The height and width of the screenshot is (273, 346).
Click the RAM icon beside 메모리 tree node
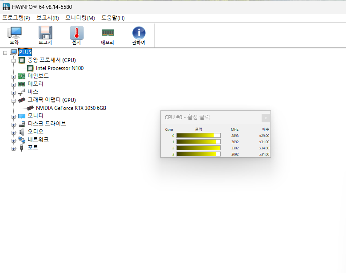coord(22,84)
